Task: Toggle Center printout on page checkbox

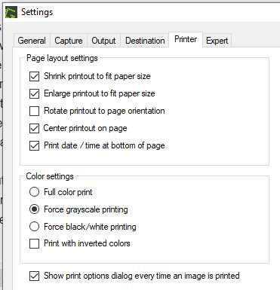Action: (34, 128)
